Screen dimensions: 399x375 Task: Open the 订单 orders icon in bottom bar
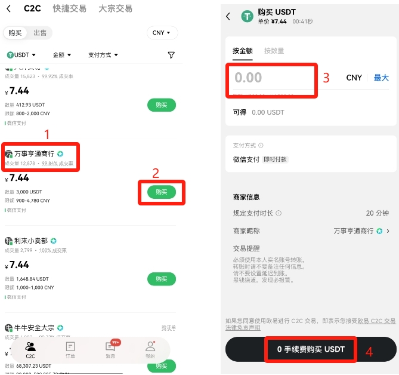pos(70,350)
